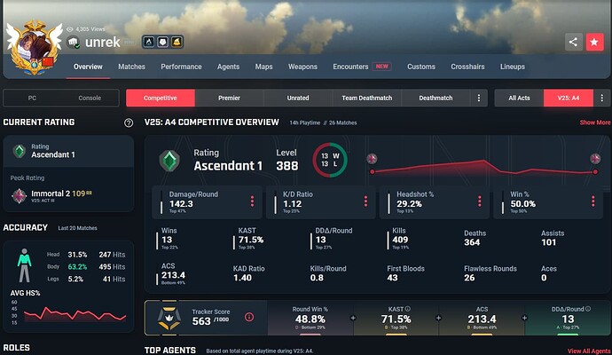The width and height of the screenshot is (612, 355).
Task: Click the KAST info icon in tracker score bar
Action: tap(407, 309)
